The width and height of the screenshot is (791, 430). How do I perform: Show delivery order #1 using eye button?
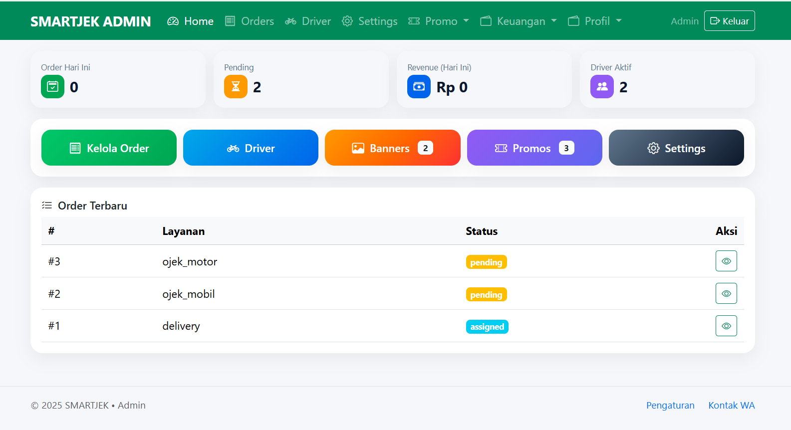[x=726, y=326]
